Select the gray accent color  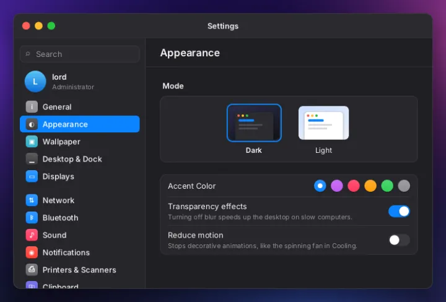(x=404, y=186)
